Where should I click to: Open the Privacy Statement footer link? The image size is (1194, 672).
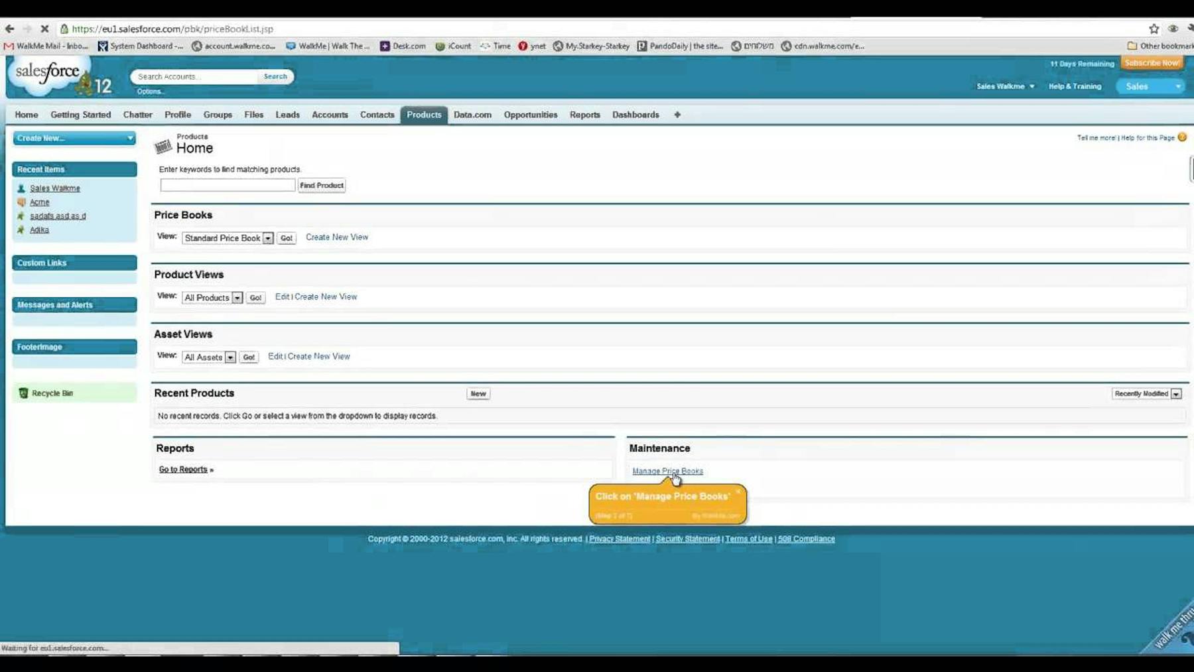coord(620,539)
